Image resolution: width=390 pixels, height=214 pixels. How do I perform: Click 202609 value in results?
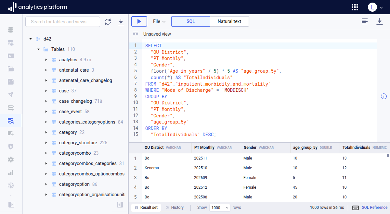[201, 178]
